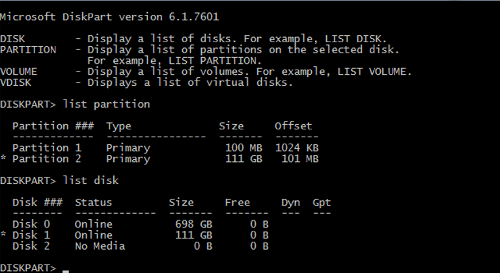Click the "Displays a list of virtual disks." text

click(x=190, y=83)
